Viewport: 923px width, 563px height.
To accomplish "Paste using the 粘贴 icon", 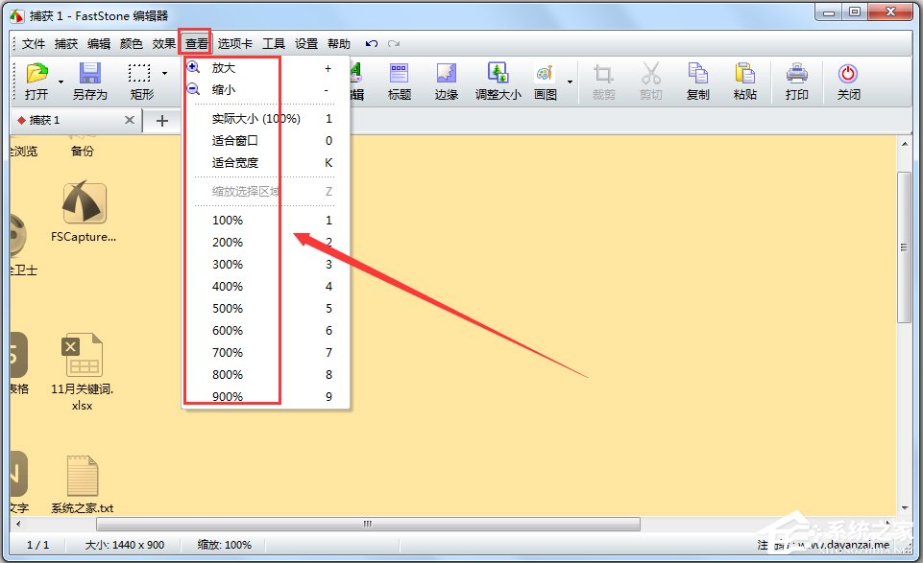I will [x=744, y=82].
